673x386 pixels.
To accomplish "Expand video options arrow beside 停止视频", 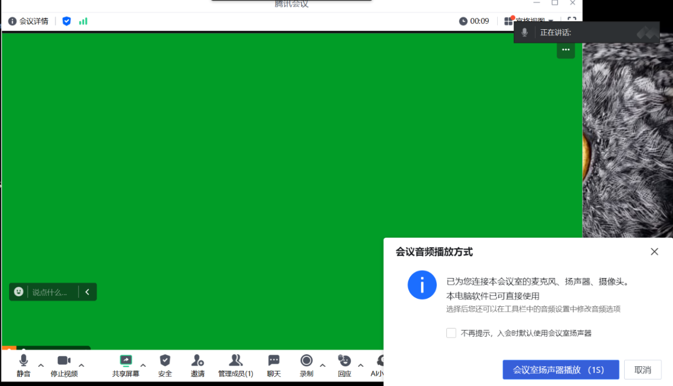I will 81,365.
